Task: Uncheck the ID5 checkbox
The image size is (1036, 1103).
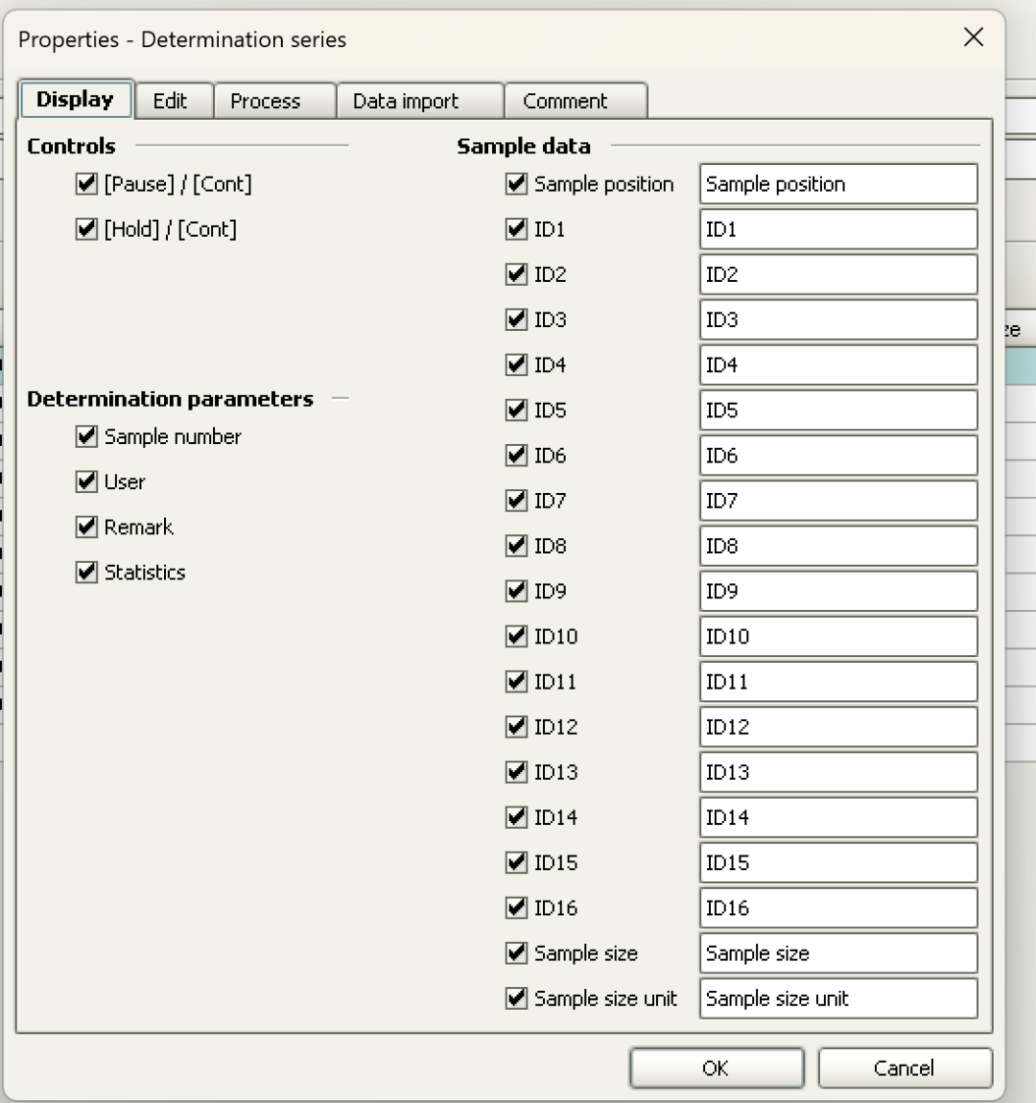Action: [516, 411]
